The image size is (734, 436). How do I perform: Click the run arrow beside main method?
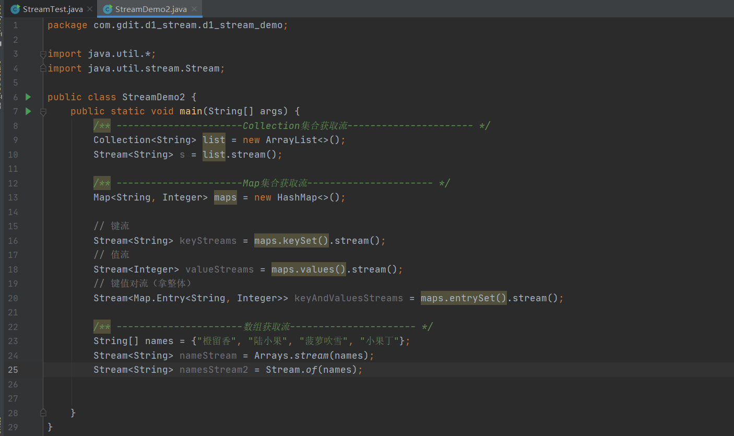click(x=28, y=111)
